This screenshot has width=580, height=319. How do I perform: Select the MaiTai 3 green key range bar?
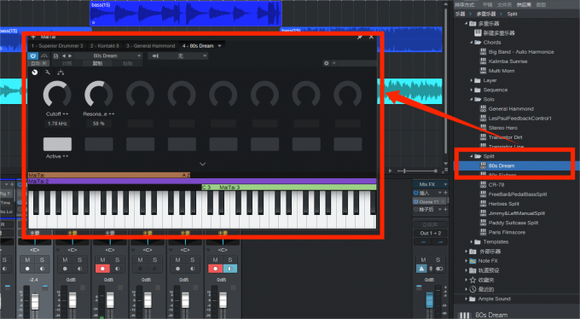(289, 188)
